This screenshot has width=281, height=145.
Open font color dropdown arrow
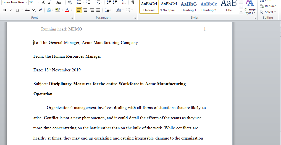click(x=71, y=10)
